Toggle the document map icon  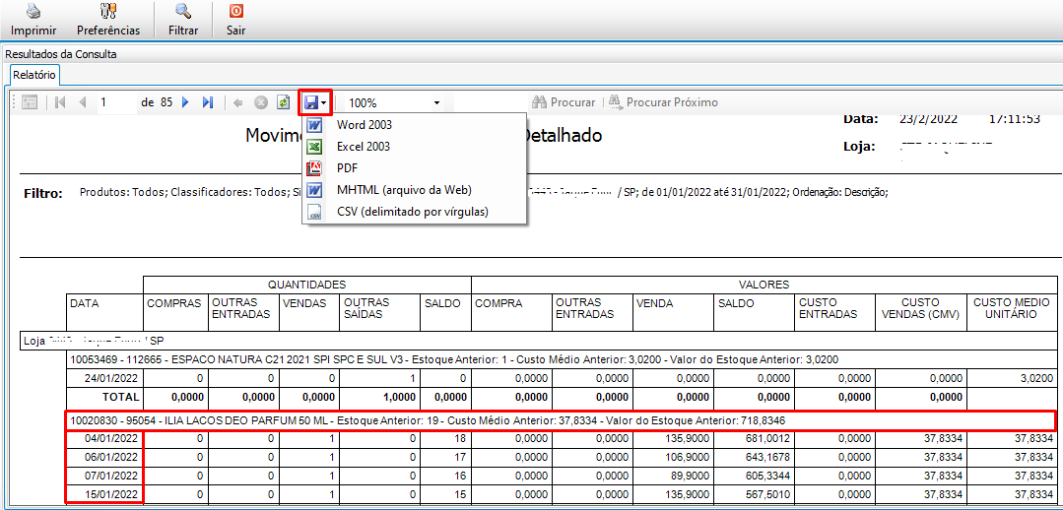[30, 103]
